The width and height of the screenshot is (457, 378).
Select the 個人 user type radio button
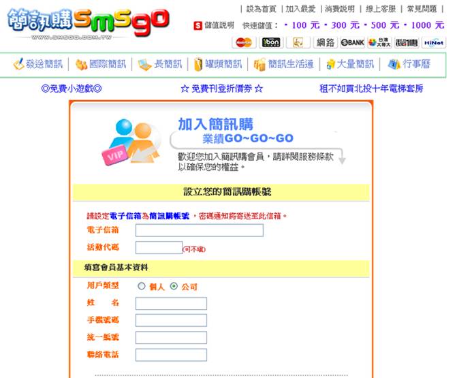(142, 286)
